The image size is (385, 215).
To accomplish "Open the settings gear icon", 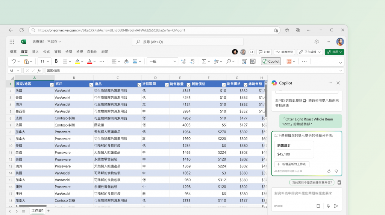I will point(317,42).
